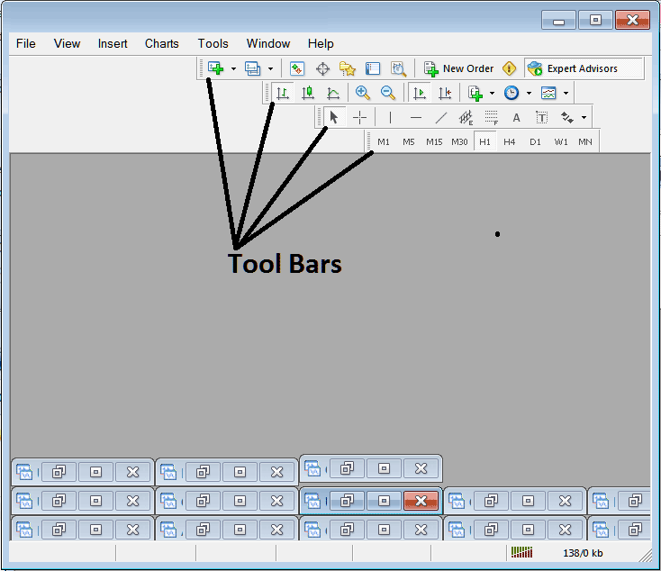Click the New Order button
The height and width of the screenshot is (571, 661).
(459, 68)
